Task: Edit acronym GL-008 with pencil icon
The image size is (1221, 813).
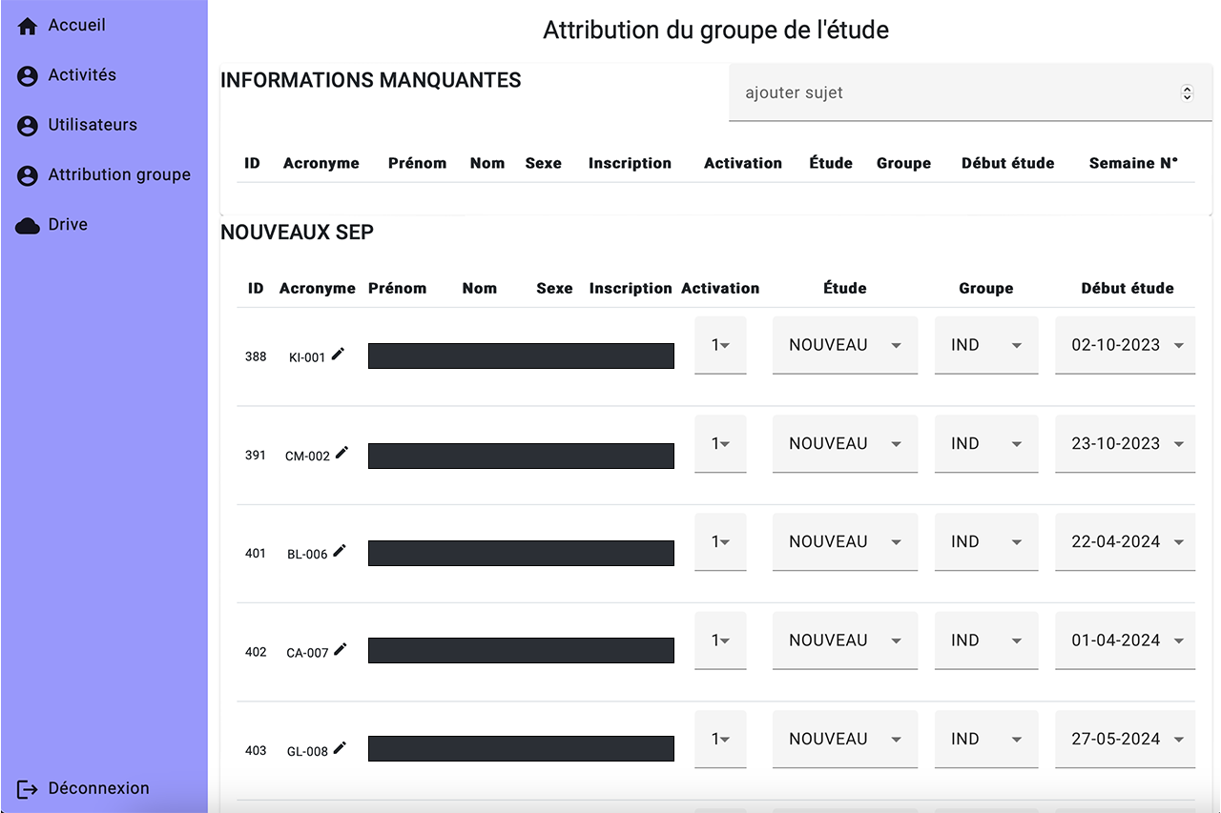Action: pos(340,748)
